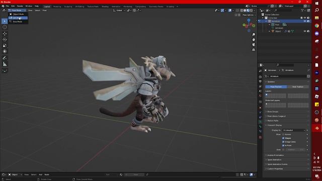
Task: Open Google Chrome from the taskbar
Action: pos(316,26)
